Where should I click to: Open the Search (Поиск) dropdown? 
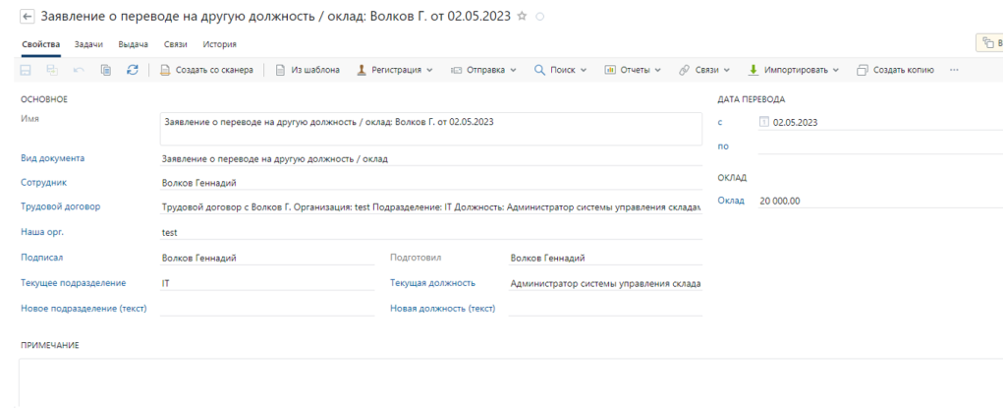[560, 70]
